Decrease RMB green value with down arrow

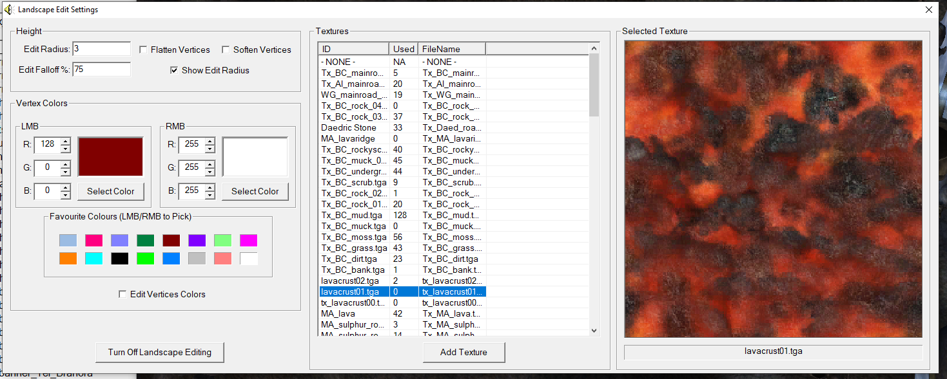(x=210, y=172)
